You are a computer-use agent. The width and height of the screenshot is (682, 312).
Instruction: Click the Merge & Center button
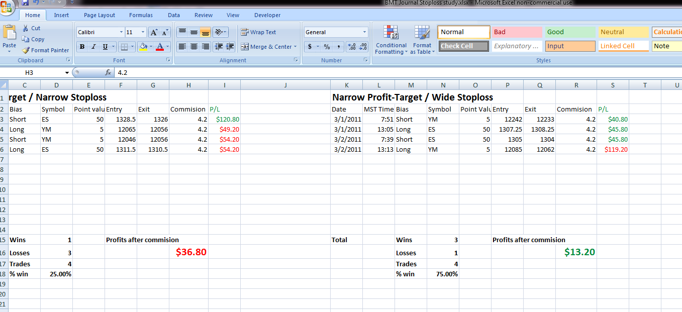pos(266,47)
